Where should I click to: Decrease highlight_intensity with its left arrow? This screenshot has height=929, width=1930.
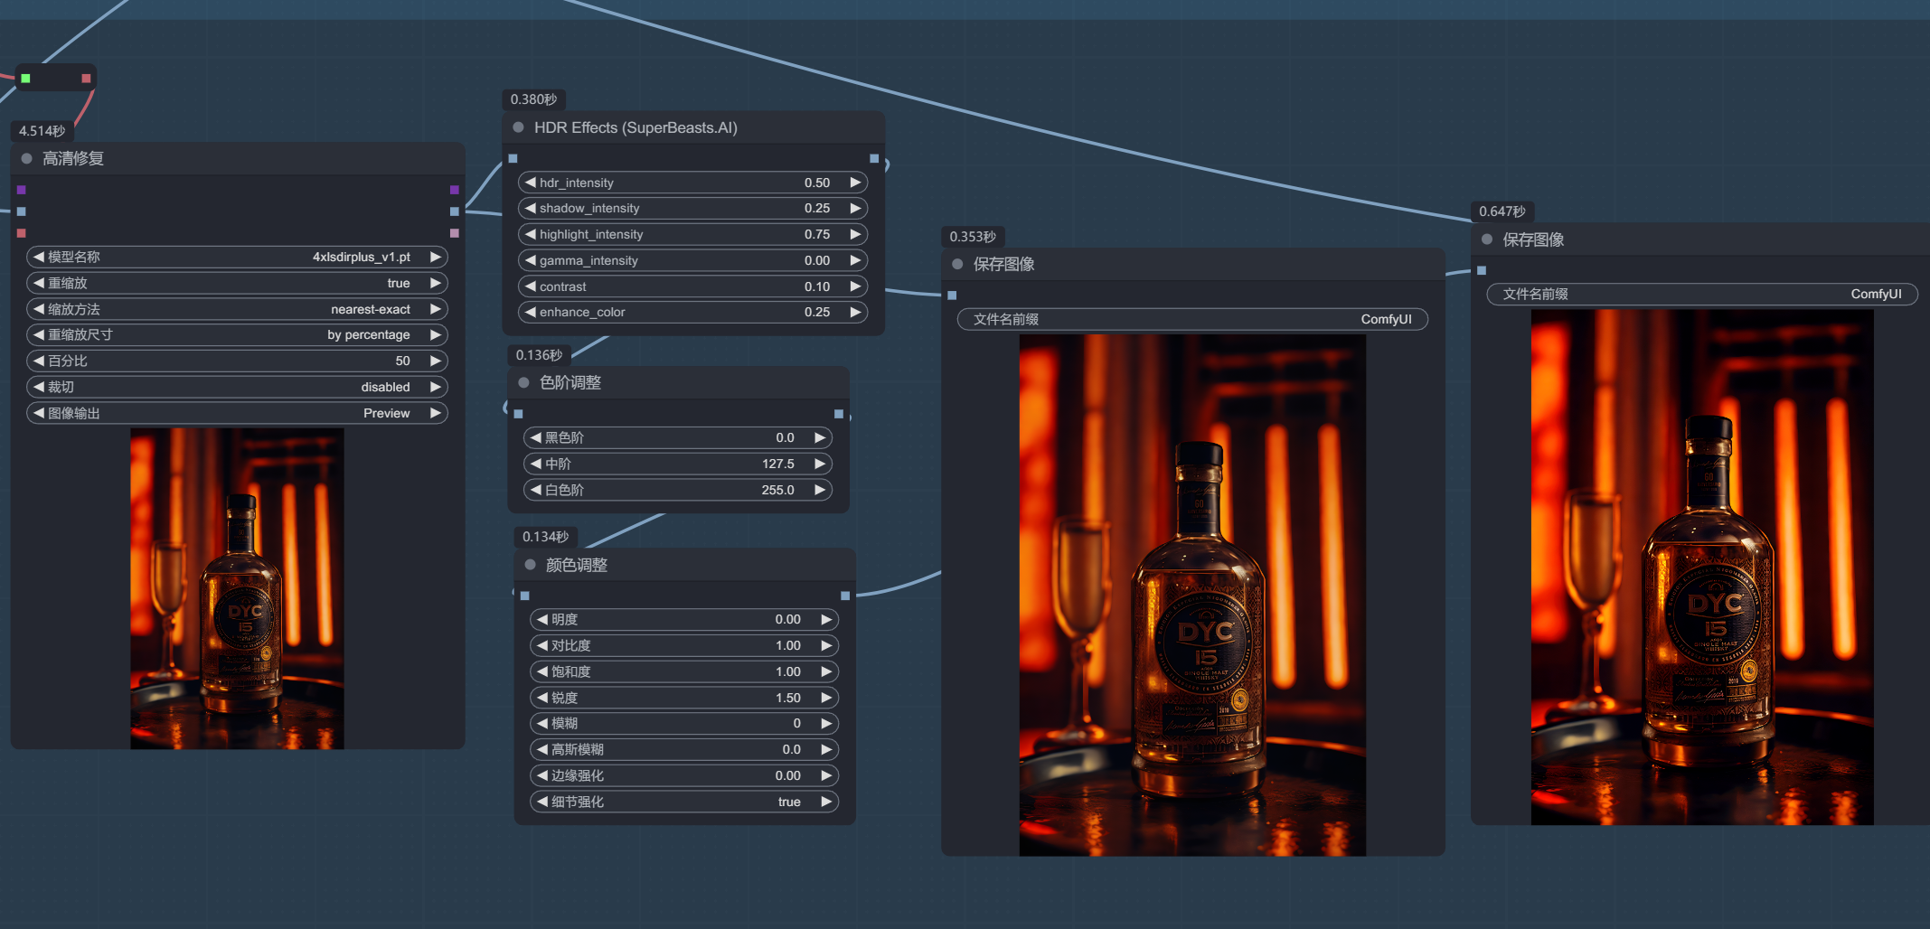click(x=531, y=234)
